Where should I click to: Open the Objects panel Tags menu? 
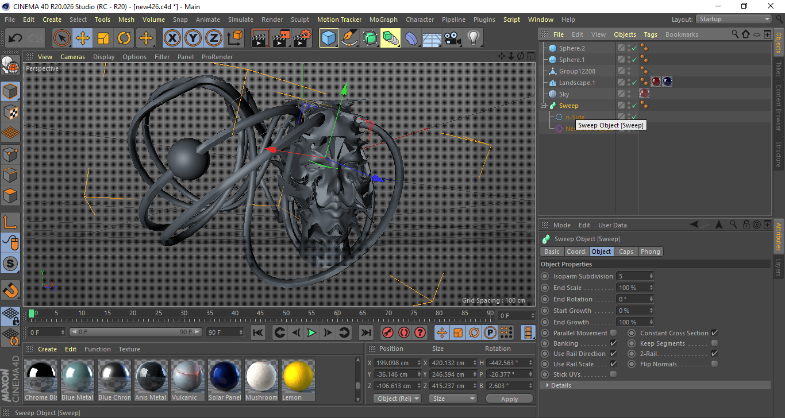click(651, 34)
